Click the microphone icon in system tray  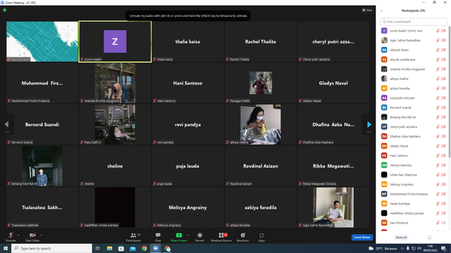click(x=408, y=248)
